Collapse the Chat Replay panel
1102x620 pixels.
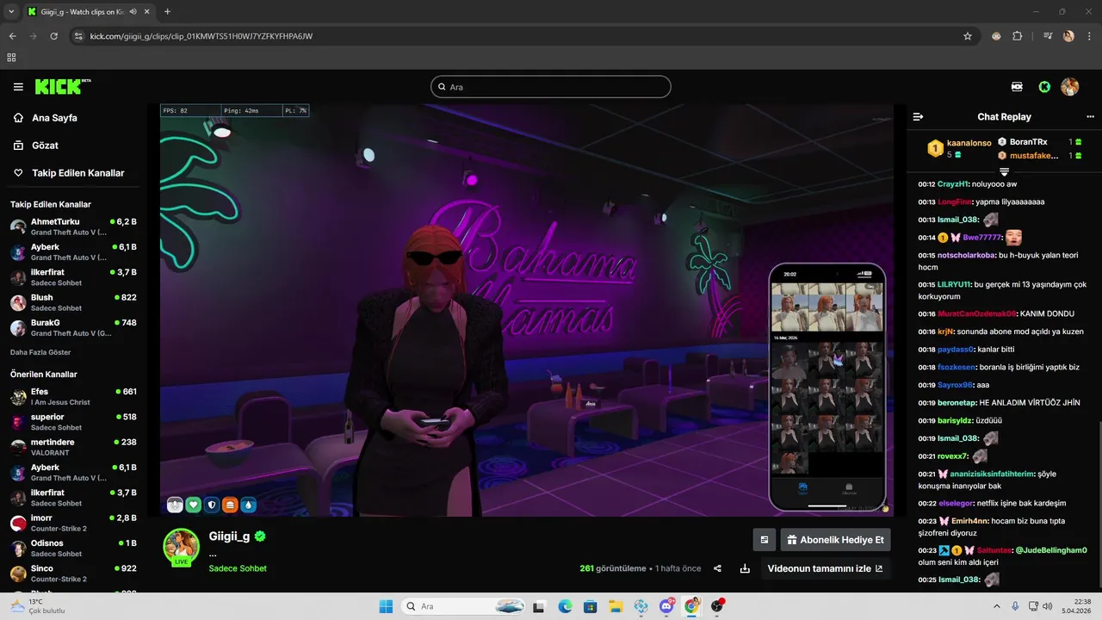[x=918, y=116]
